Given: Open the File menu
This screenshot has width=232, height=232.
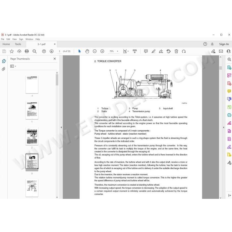Looking at the screenshot, I should pos(3,39).
